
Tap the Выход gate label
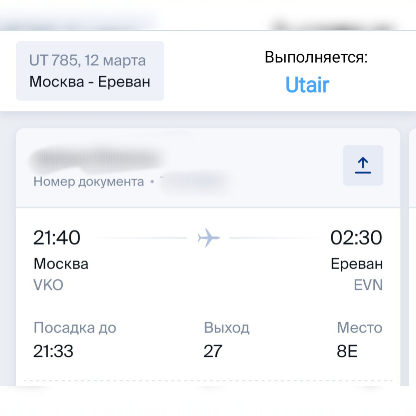pos(227,328)
